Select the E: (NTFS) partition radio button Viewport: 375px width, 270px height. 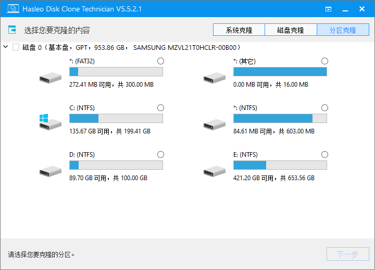coord(325,154)
